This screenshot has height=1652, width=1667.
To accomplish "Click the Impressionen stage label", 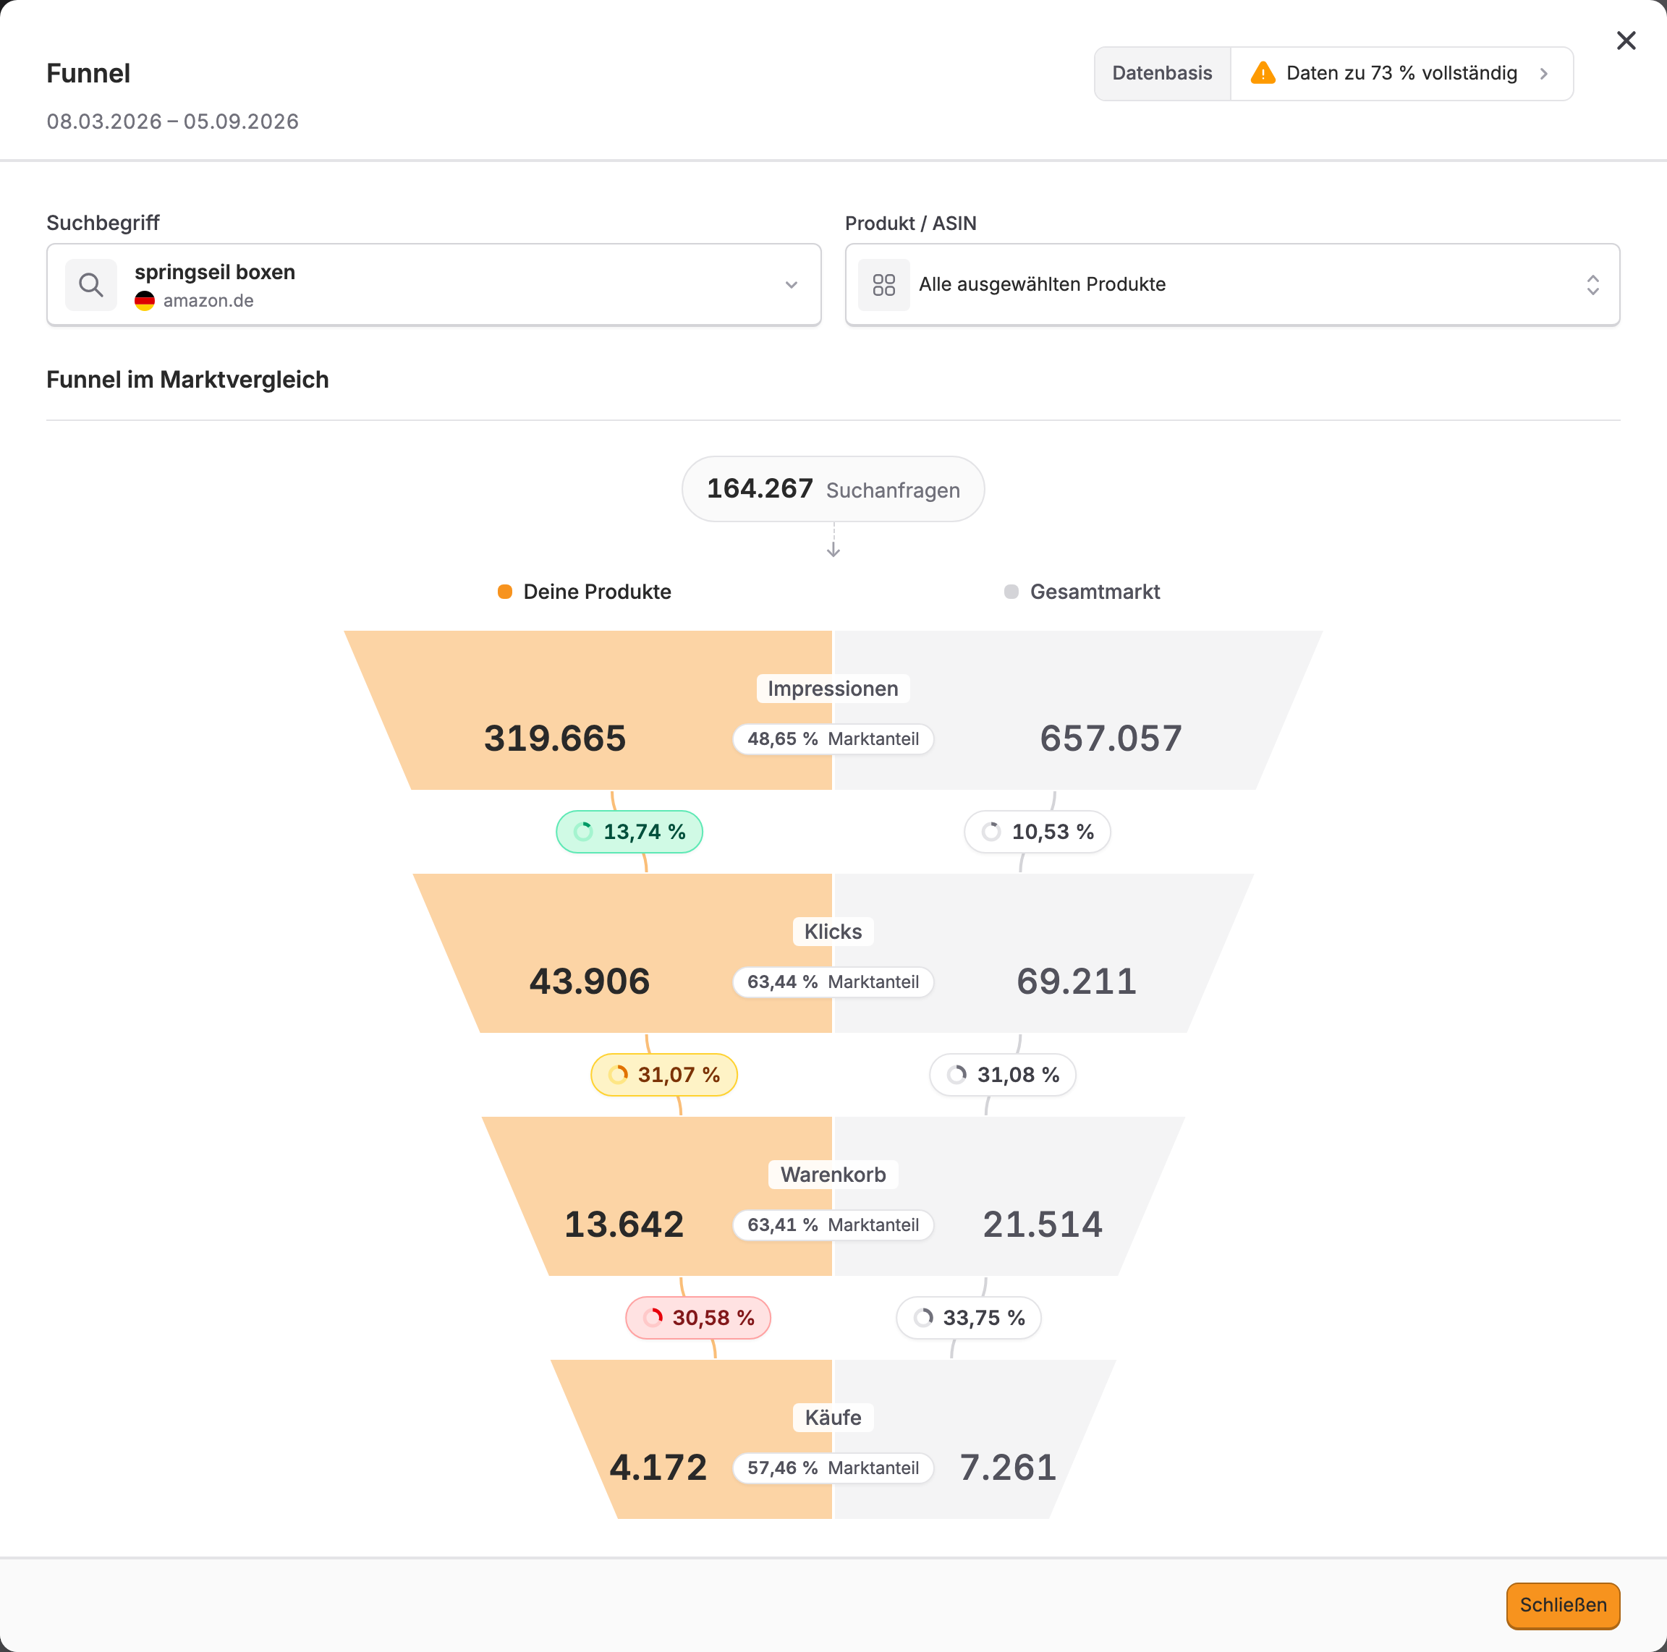I will point(833,689).
